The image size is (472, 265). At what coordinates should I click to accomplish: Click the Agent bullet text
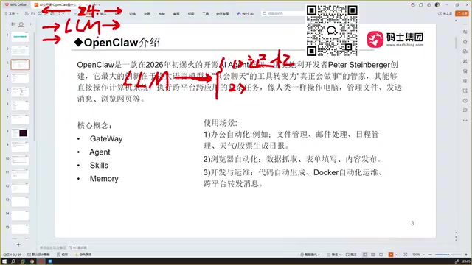100,152
